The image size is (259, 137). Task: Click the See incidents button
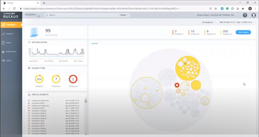pos(243,32)
